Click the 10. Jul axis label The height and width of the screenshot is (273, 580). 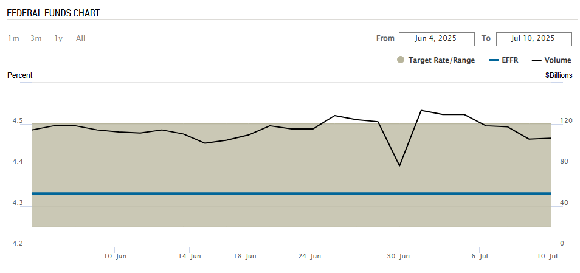547,256
